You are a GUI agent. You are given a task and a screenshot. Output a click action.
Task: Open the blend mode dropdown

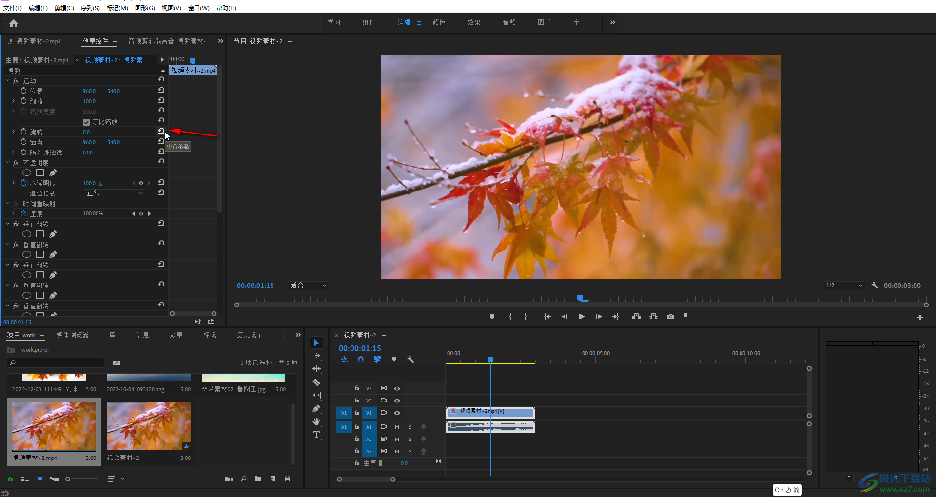pyautogui.click(x=115, y=193)
